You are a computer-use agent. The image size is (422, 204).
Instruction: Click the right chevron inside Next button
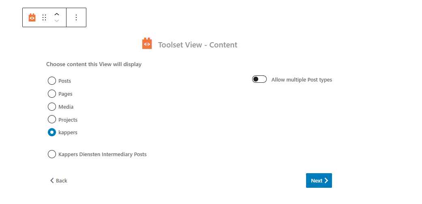click(x=326, y=180)
